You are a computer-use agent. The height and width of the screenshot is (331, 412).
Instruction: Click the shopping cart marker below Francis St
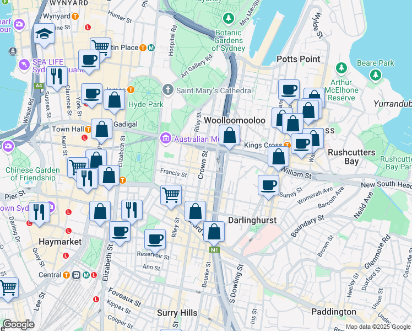[171, 196]
